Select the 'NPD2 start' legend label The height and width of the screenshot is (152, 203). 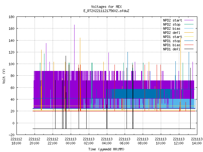coord(173,20)
